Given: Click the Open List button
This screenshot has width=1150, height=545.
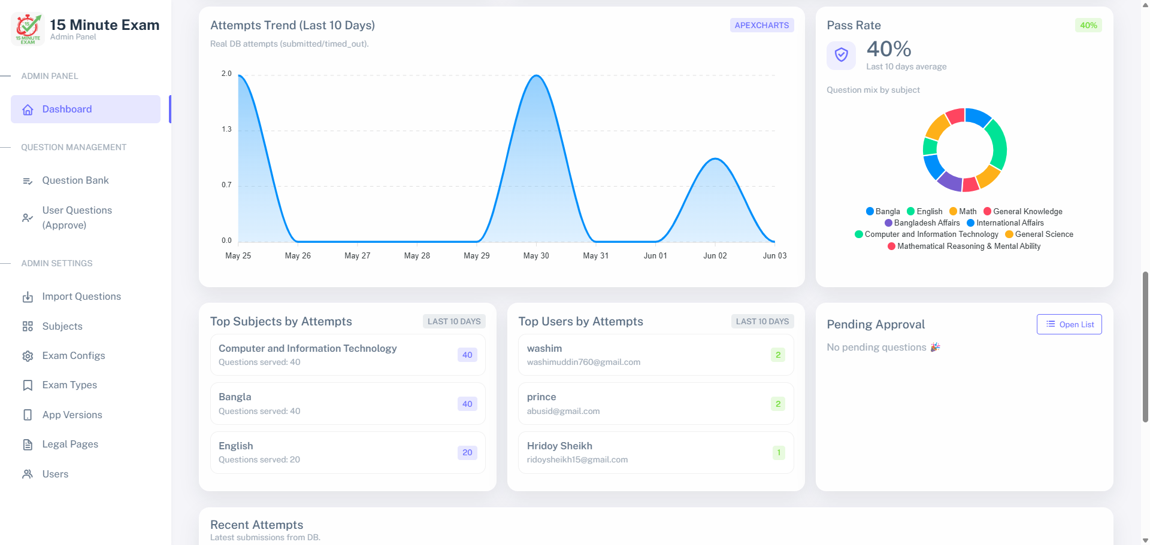Looking at the screenshot, I should (x=1069, y=324).
